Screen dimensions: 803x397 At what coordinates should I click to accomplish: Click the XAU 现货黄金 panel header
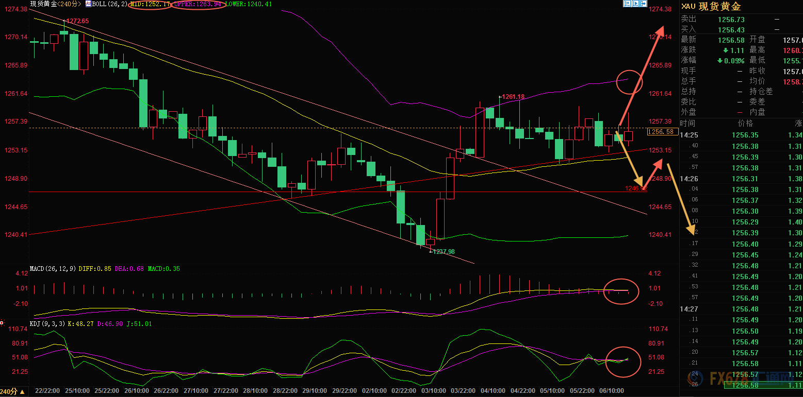(x=711, y=7)
